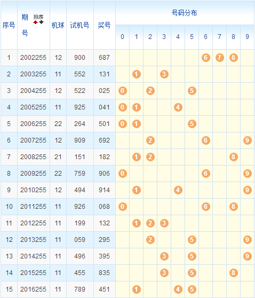Click the 奖号 column header

pyautogui.click(x=104, y=25)
